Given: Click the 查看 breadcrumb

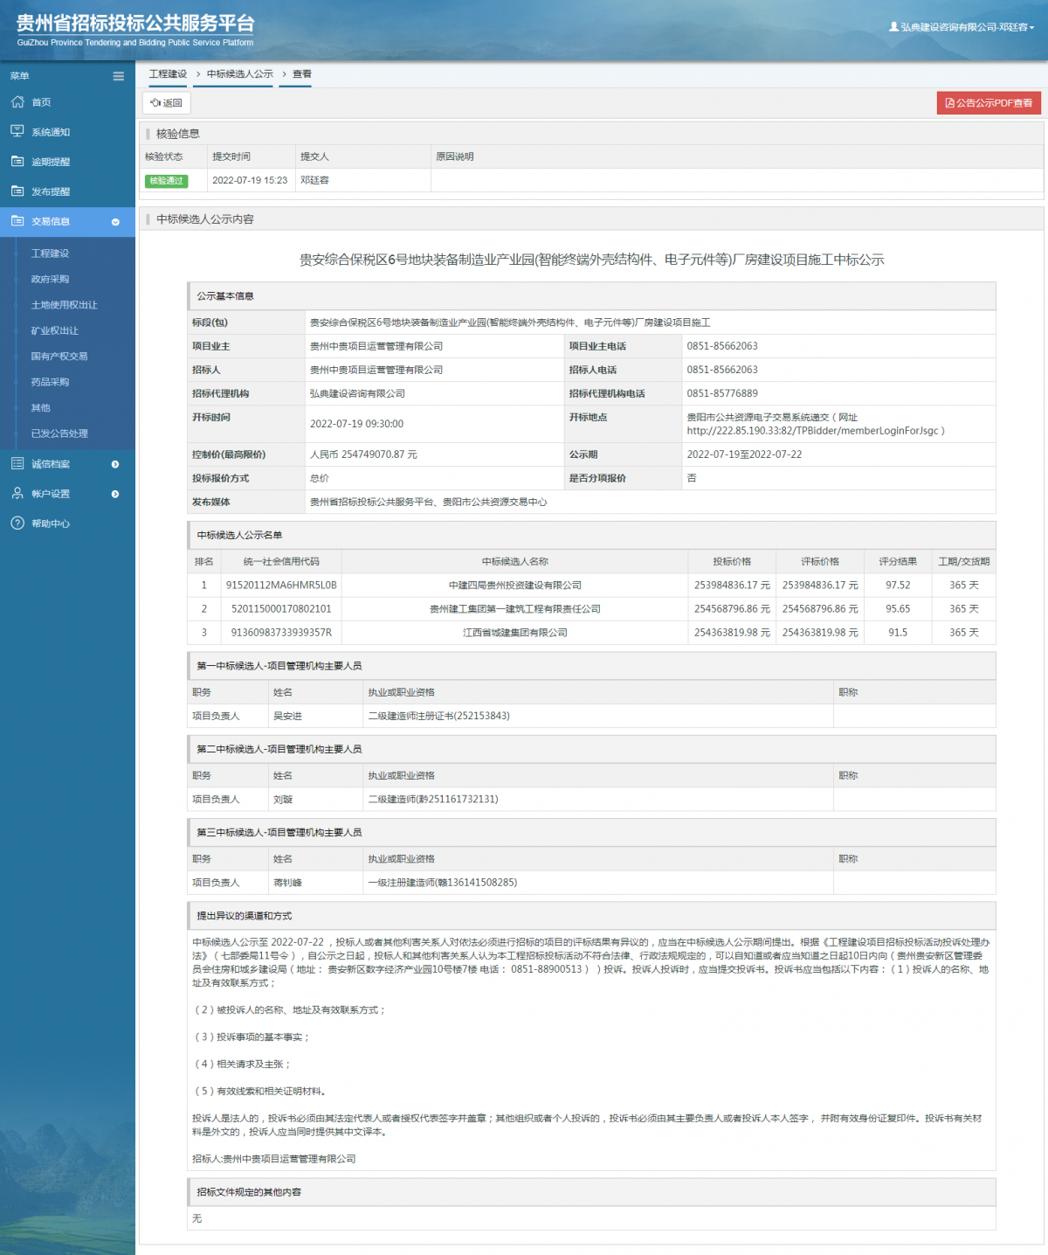Looking at the screenshot, I should 302,74.
